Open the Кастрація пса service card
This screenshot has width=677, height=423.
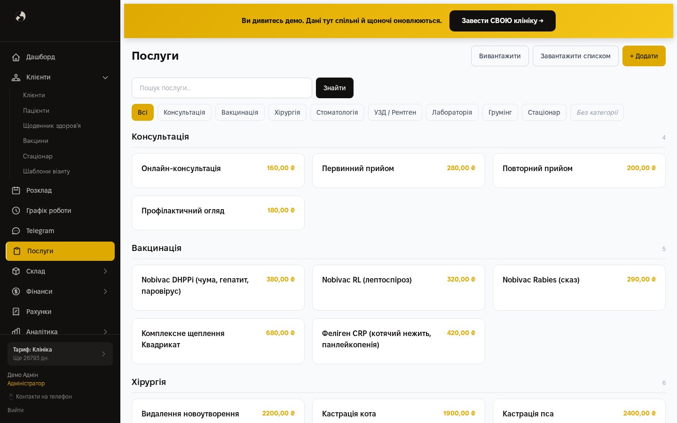tap(579, 411)
